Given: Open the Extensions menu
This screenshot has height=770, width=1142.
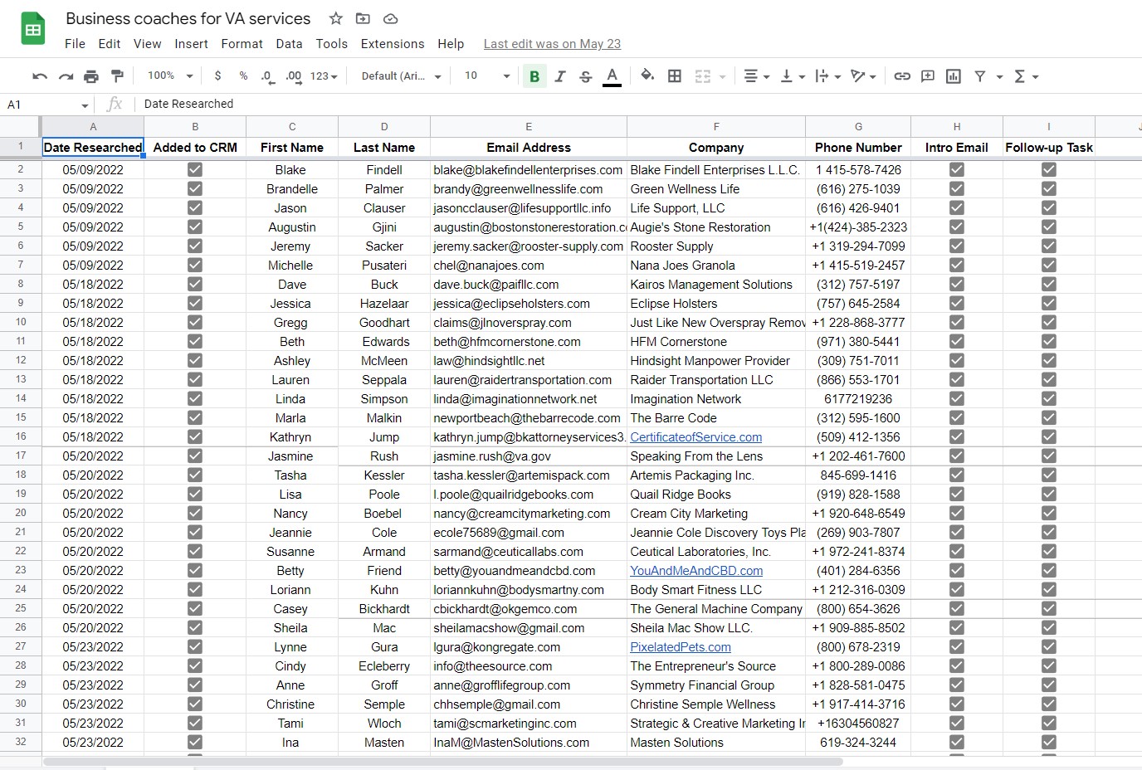Looking at the screenshot, I should [393, 44].
